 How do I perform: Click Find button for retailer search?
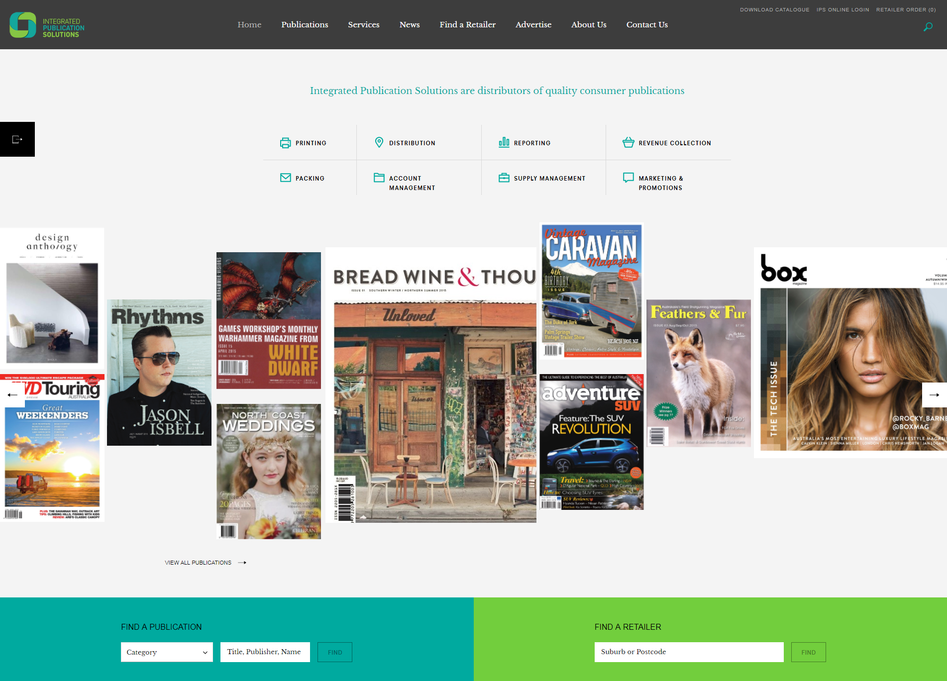[809, 652]
